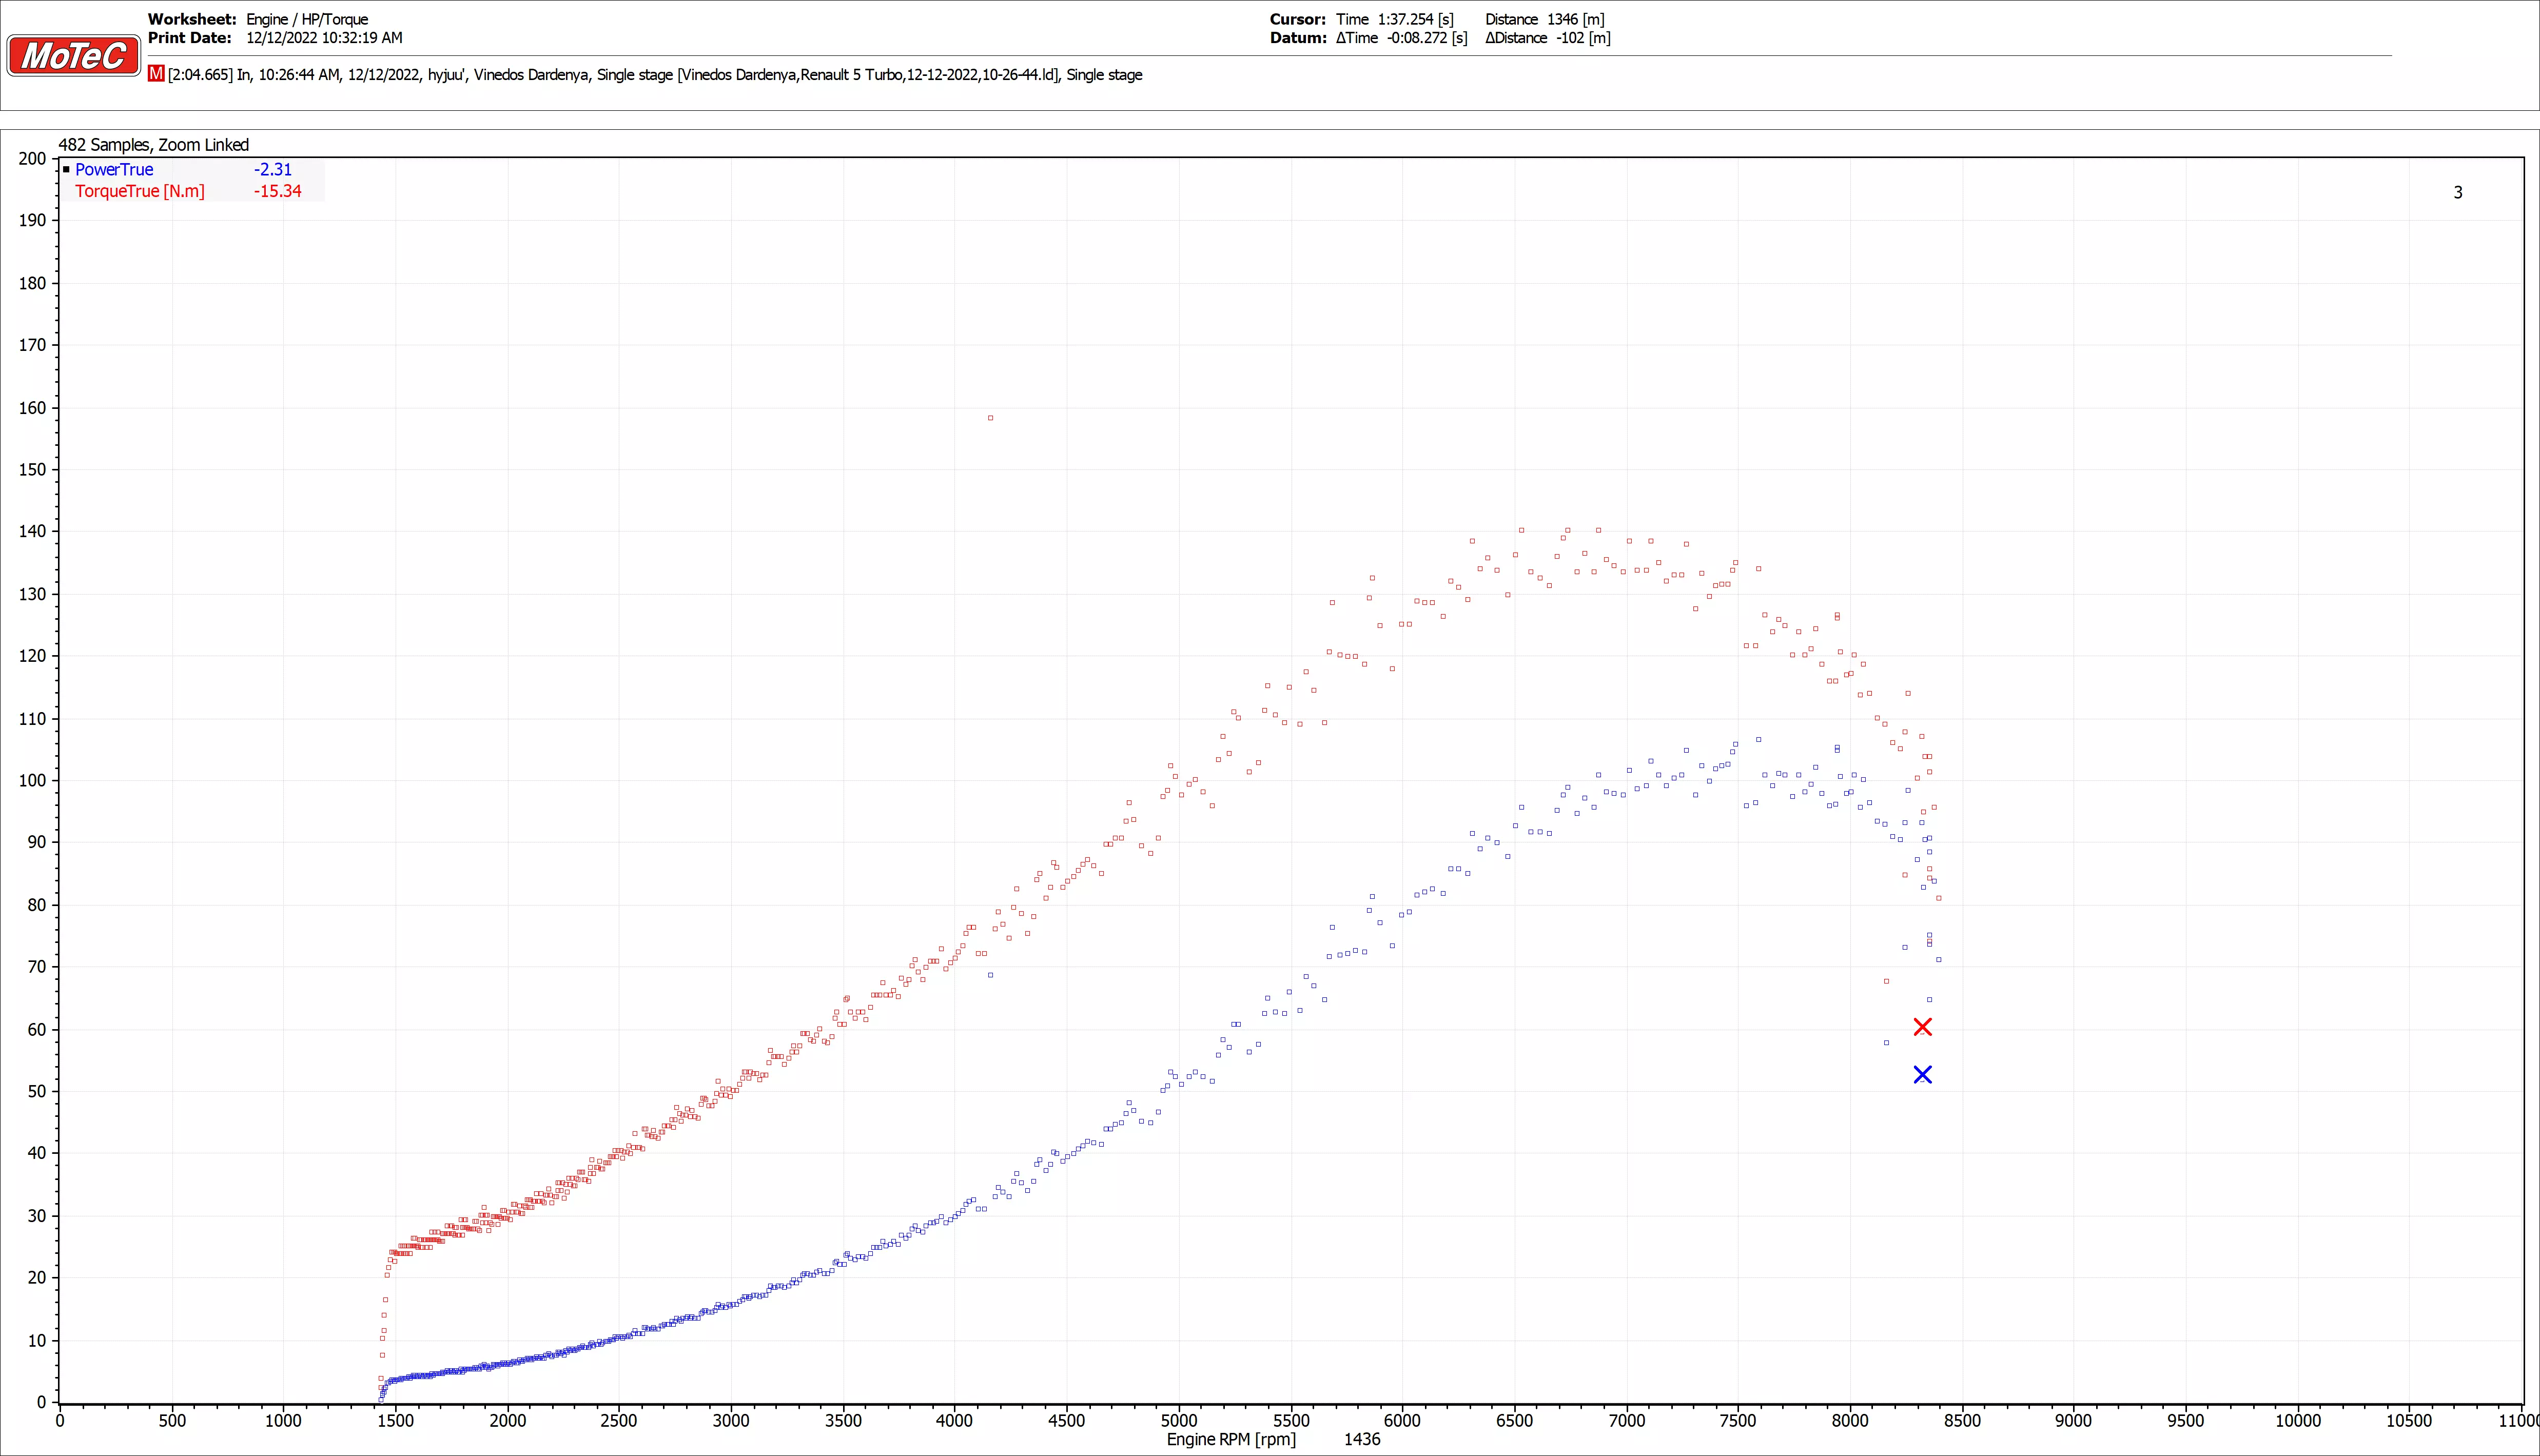The height and width of the screenshot is (1456, 2540).
Task: Click the TorqueTrue value -15.34
Action: (277, 191)
